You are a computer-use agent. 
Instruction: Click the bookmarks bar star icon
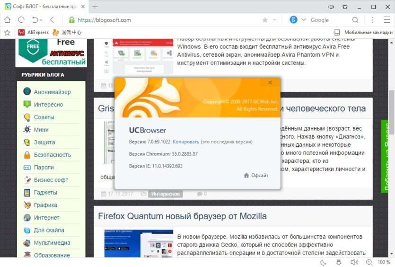pos(7,32)
